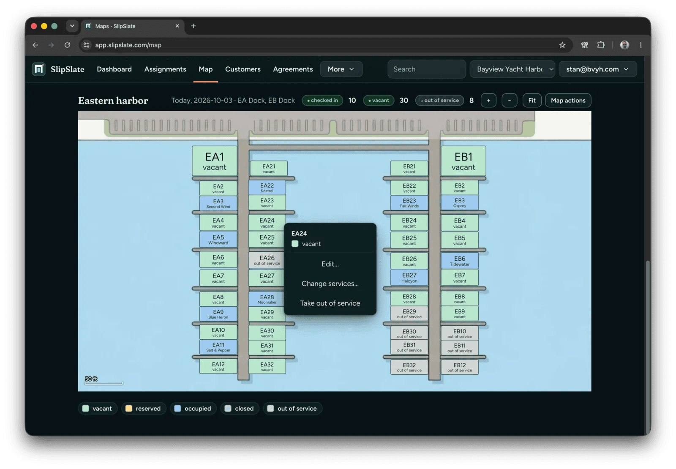Select slip EB6 Tidewater
The image size is (676, 469).
tap(460, 261)
